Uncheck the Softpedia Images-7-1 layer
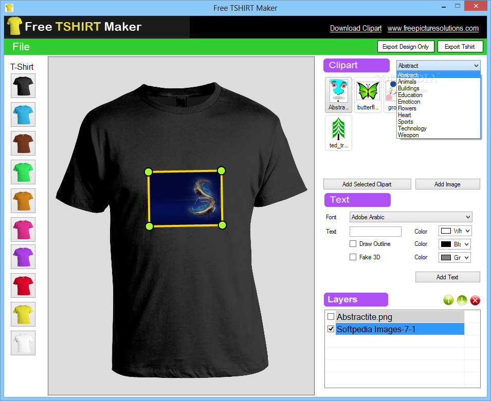 331,329
